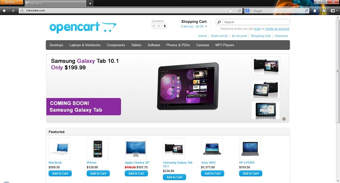Open the Desktops category
Image resolution: width=340 pixels, height=183 pixels.
pos(56,45)
